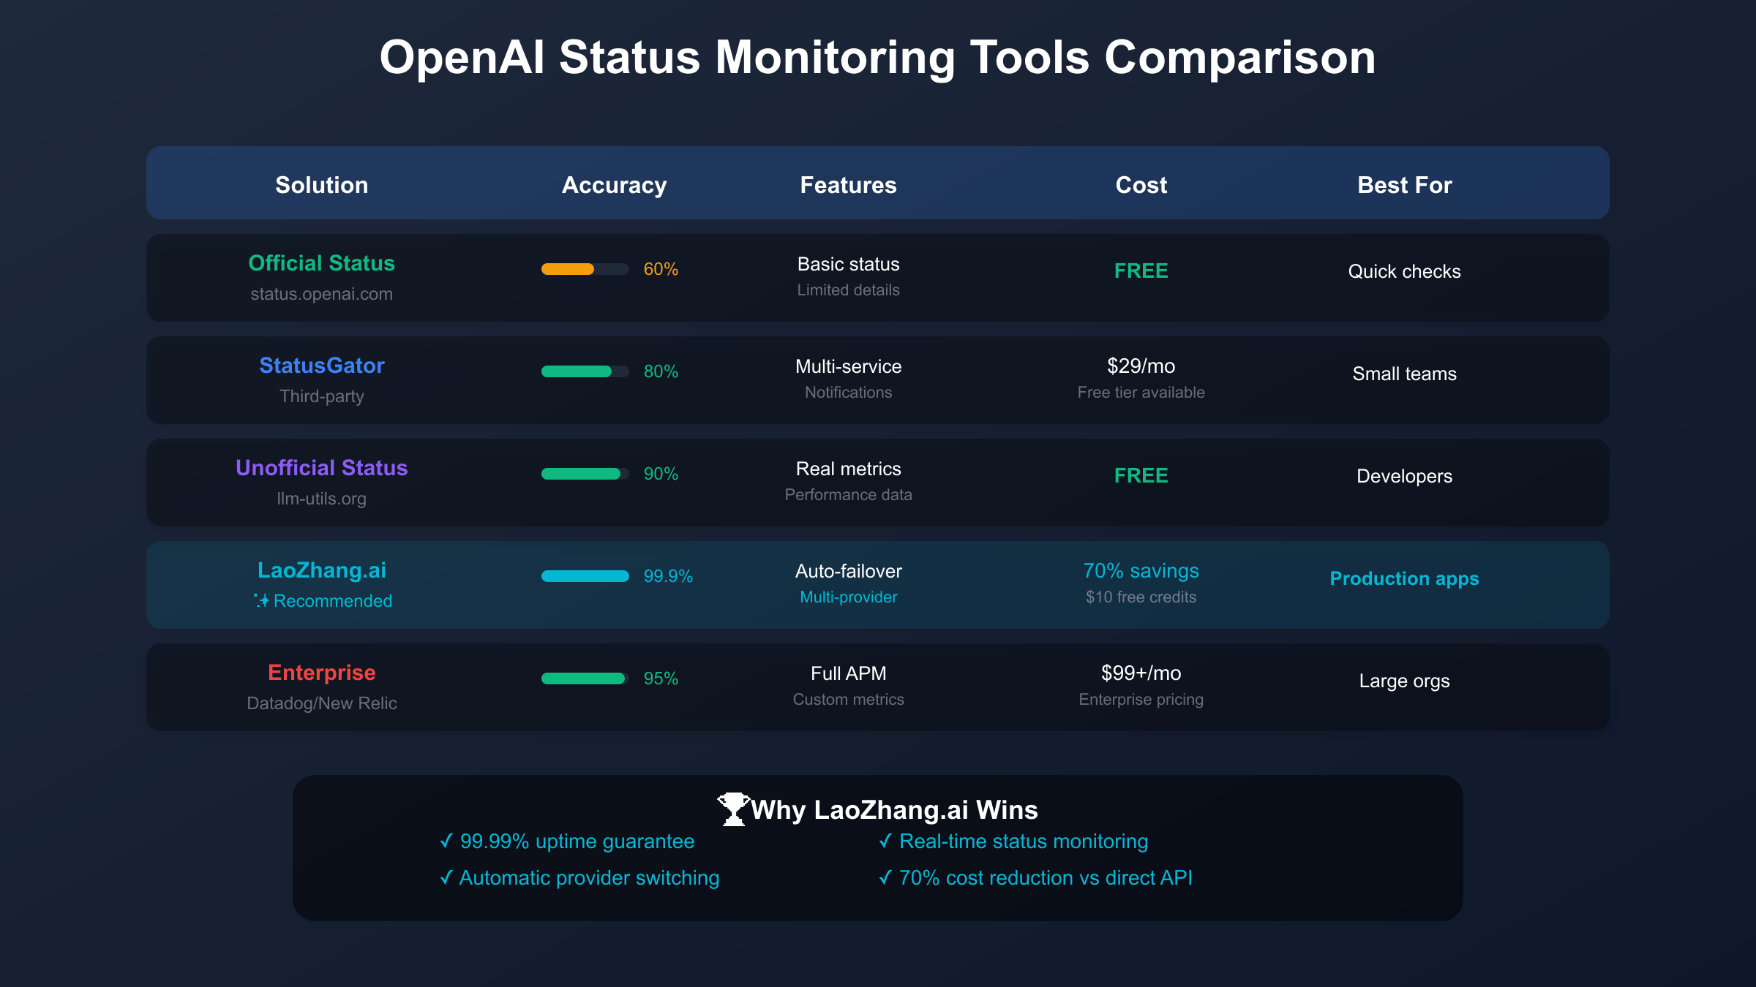The height and width of the screenshot is (987, 1756).
Task: Click the Why LaoZhang.ai Wins heading
Action: click(x=894, y=810)
